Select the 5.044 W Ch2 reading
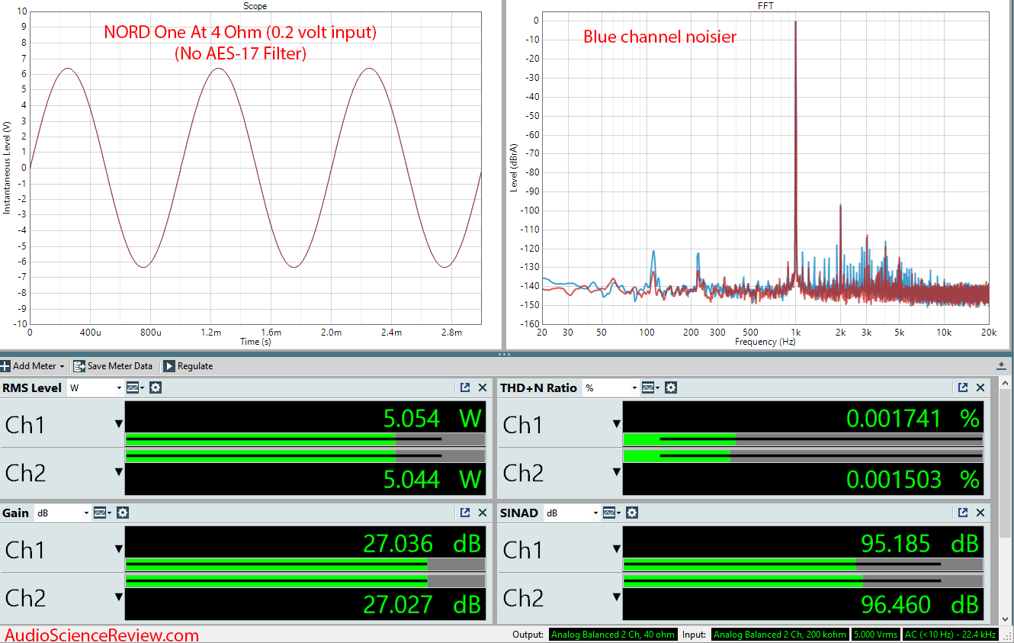 (x=432, y=479)
